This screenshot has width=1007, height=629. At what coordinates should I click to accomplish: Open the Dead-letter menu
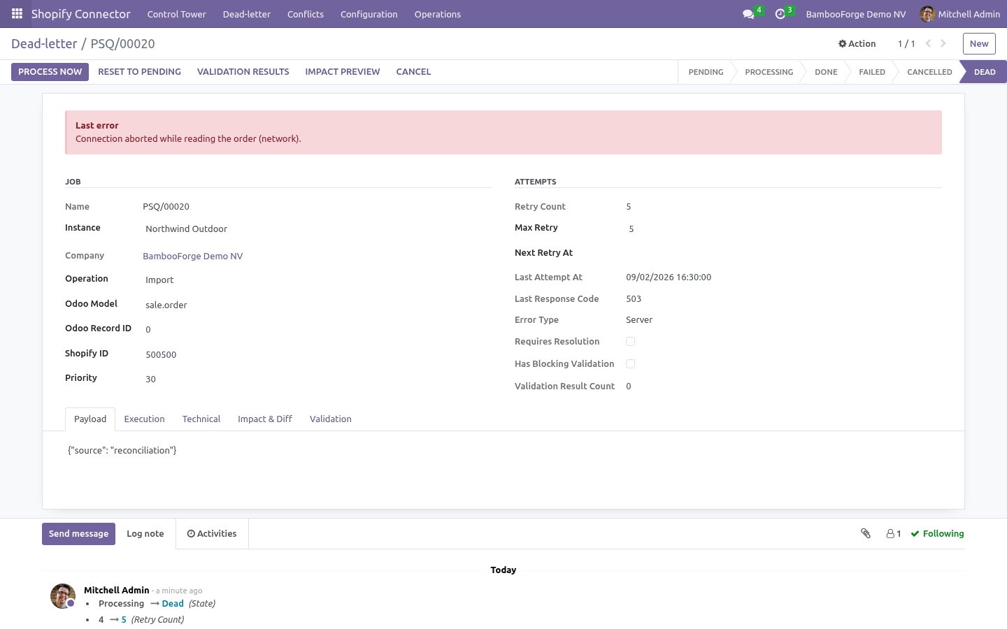(247, 14)
